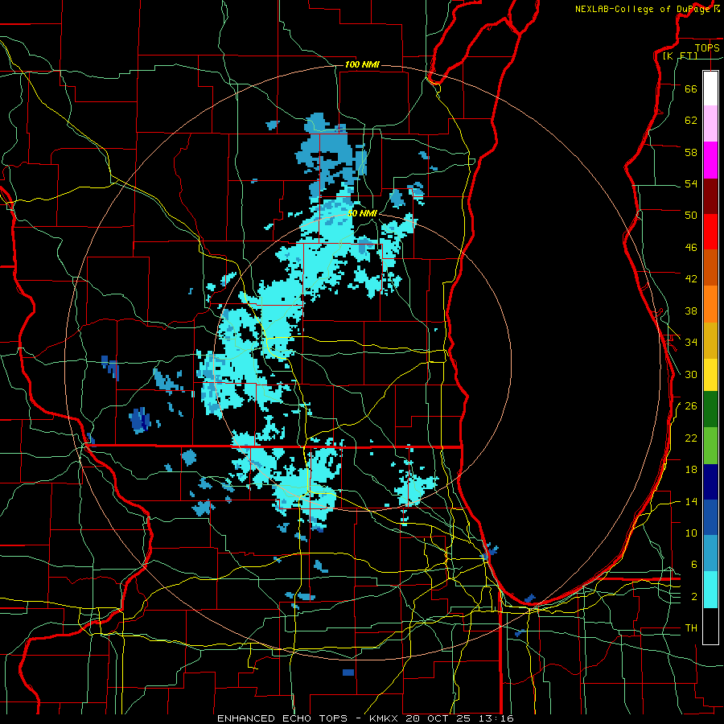Click the "42" legend value
The height and width of the screenshot is (724, 724).
tap(691, 279)
